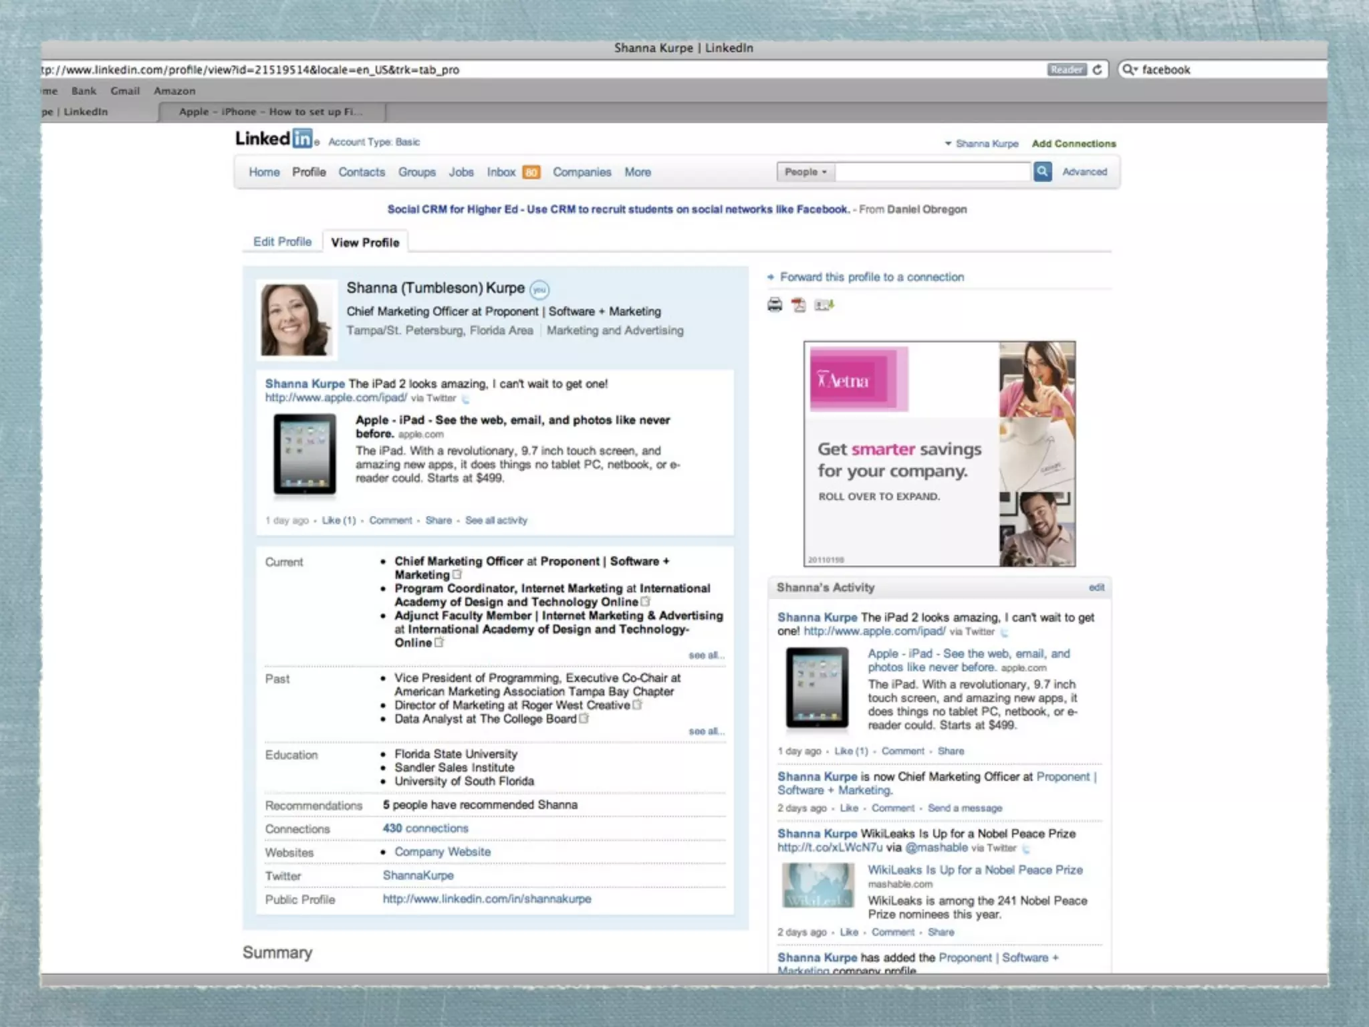The image size is (1369, 1027).
Task: Click the vCard download icon
Action: pyautogui.click(x=824, y=306)
